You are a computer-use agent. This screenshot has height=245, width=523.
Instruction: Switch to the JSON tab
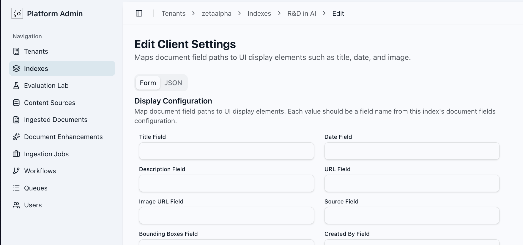173,83
